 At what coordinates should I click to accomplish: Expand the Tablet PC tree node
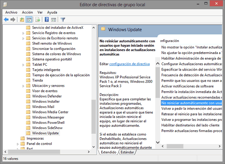pyautogui.click(x=23, y=65)
